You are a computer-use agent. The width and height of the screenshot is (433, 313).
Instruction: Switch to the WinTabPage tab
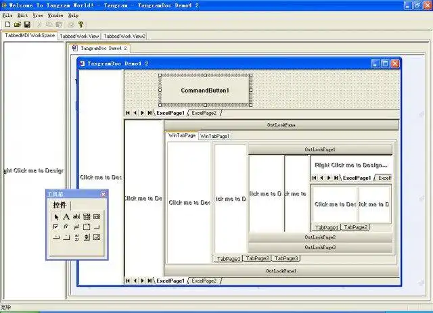tap(182, 135)
